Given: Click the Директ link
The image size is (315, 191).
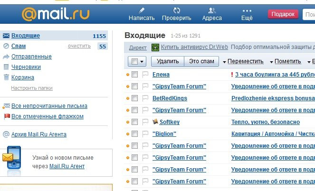Looking at the screenshot, I should click(x=138, y=48).
